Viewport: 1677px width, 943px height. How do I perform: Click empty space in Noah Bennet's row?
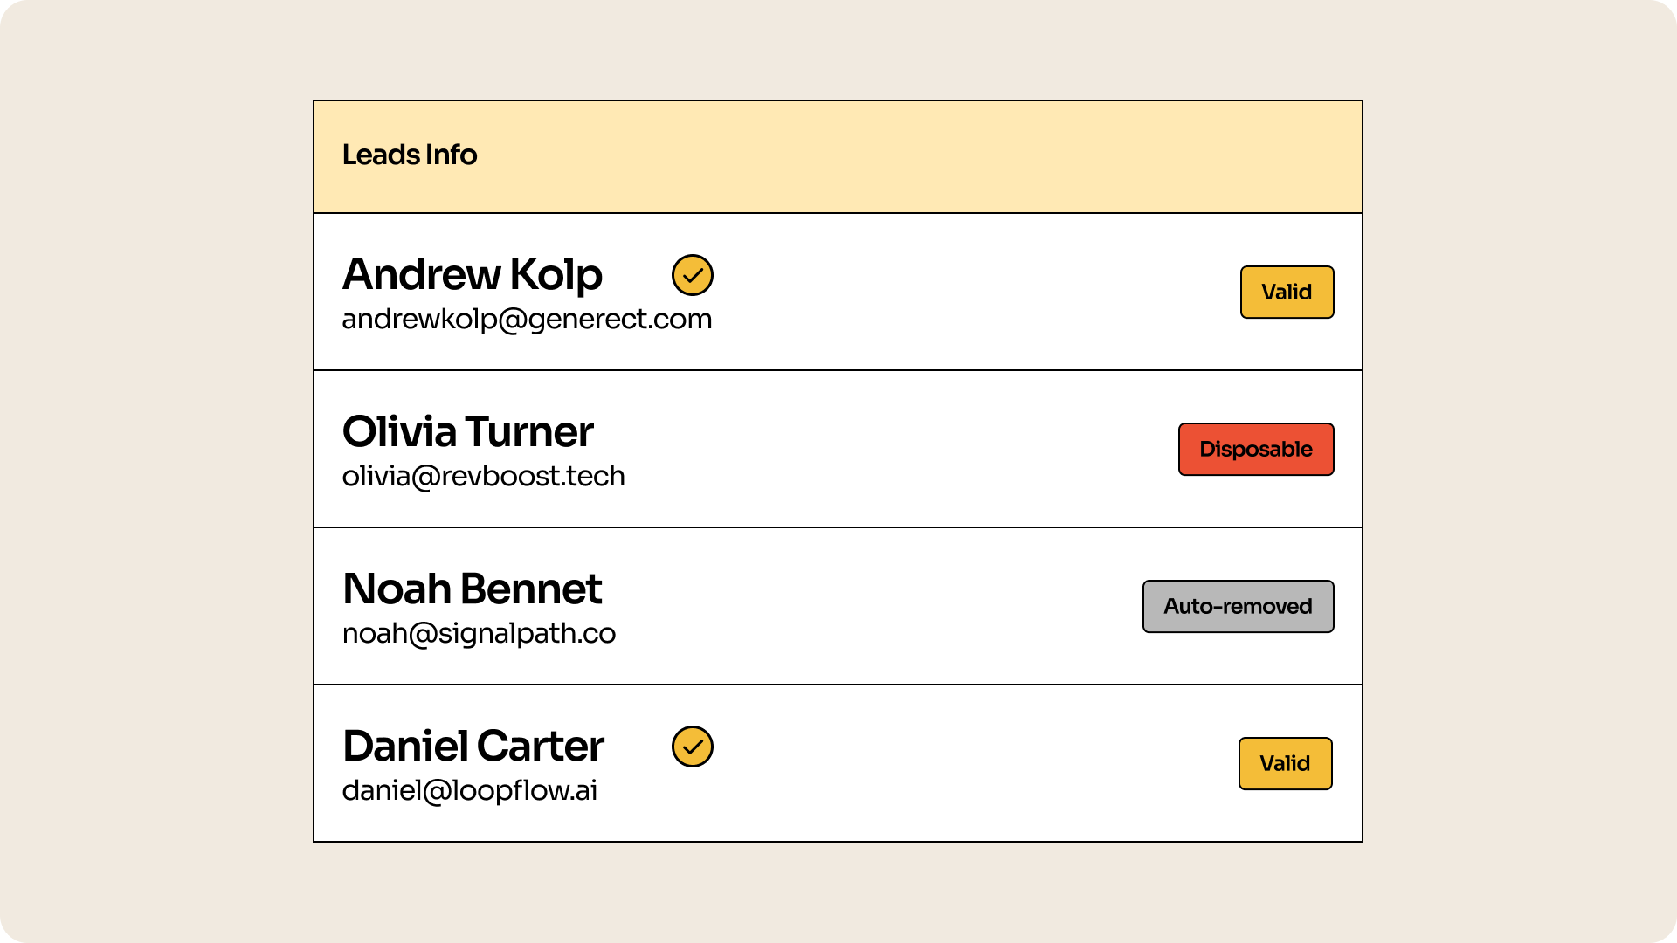point(873,607)
